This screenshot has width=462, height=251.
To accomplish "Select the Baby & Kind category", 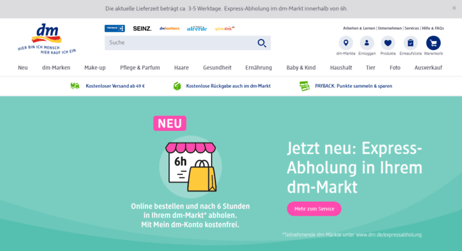I will [x=301, y=68].
